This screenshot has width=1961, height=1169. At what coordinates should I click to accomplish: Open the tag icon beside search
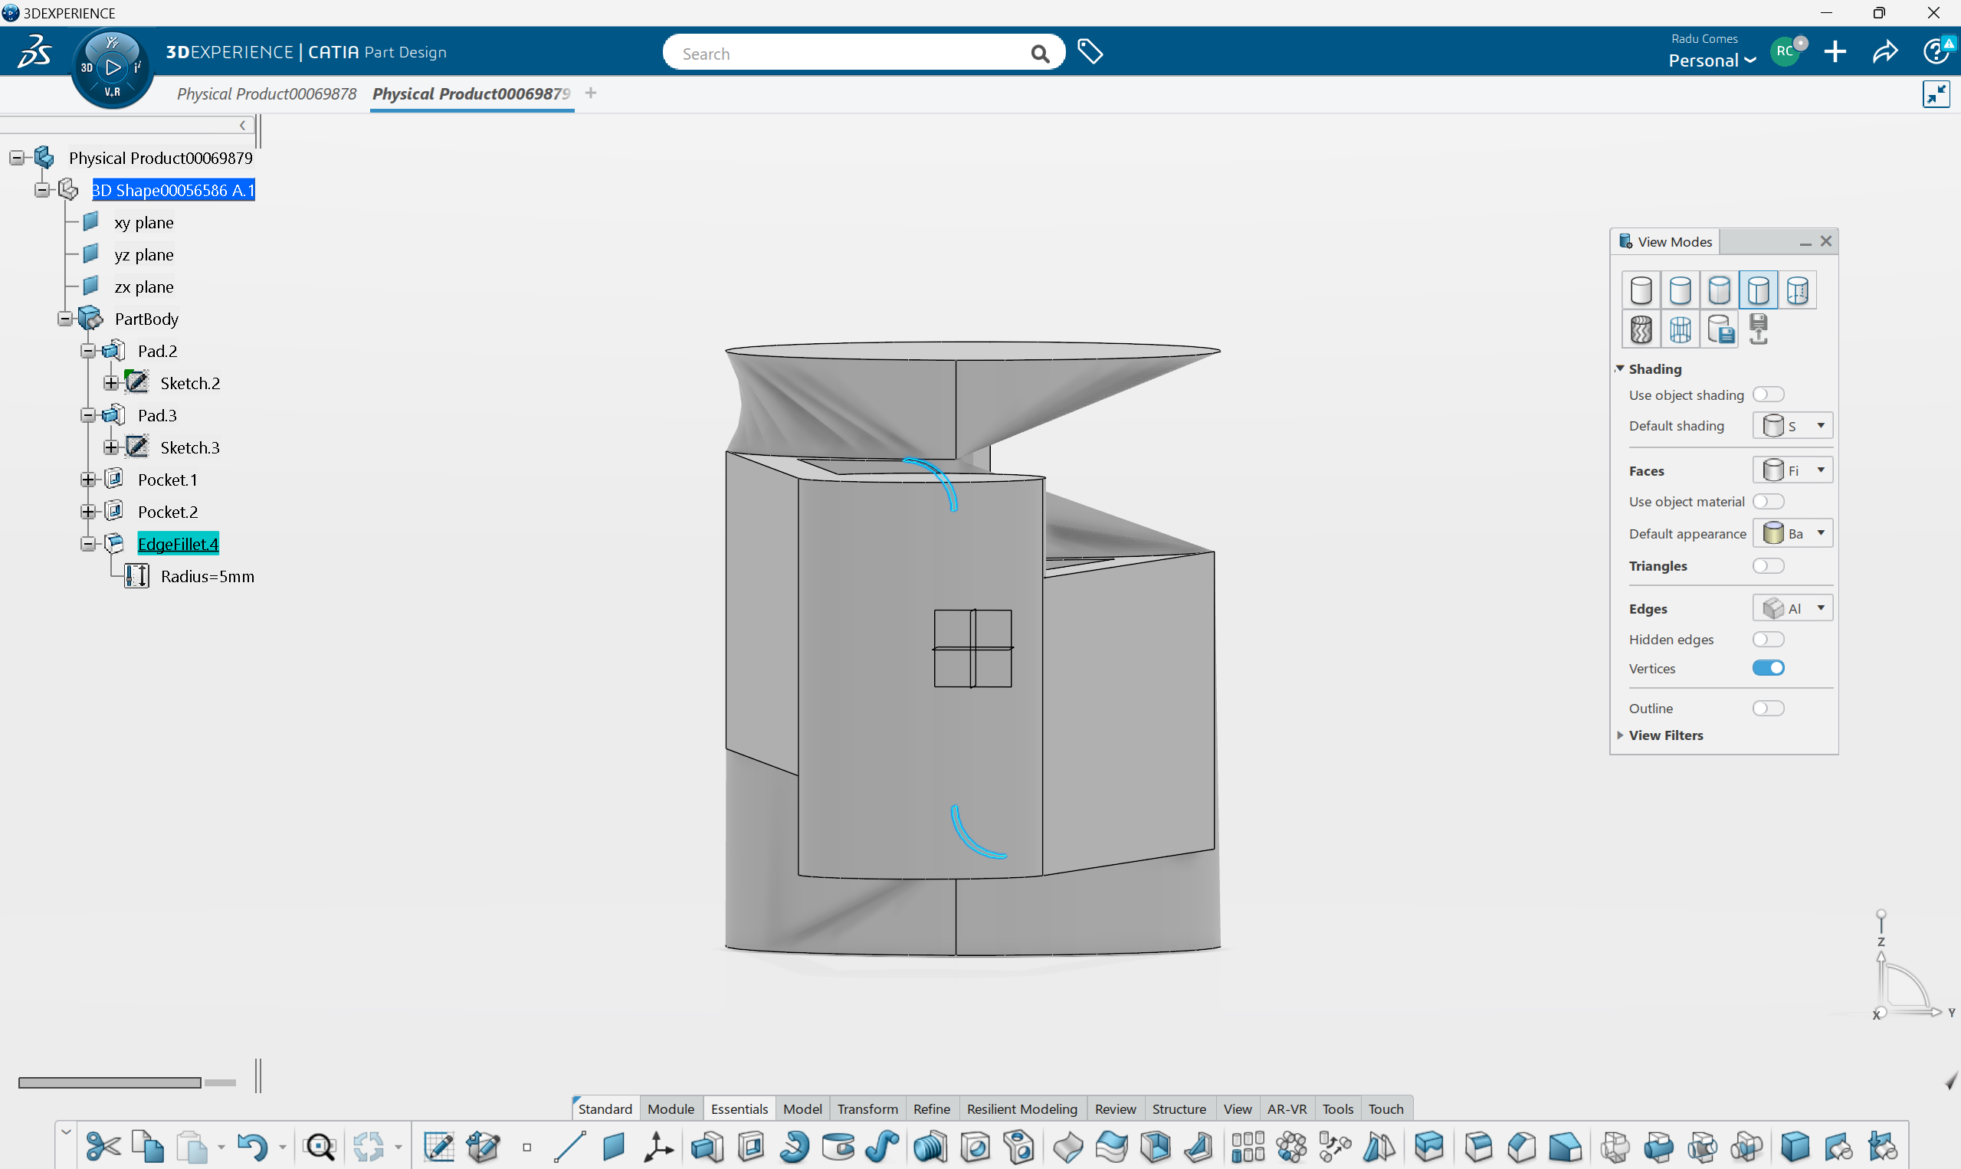[x=1090, y=52]
